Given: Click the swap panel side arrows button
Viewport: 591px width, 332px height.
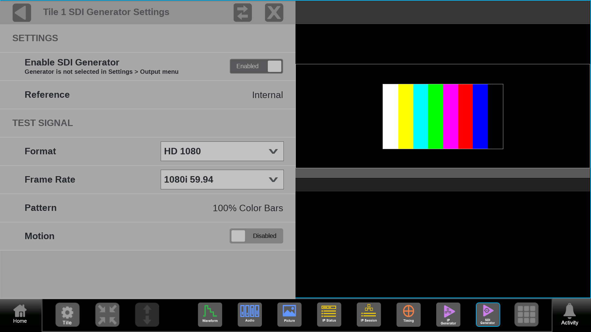Looking at the screenshot, I should tap(243, 13).
